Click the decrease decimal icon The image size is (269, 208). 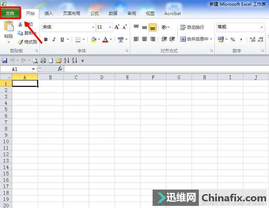pos(261,39)
